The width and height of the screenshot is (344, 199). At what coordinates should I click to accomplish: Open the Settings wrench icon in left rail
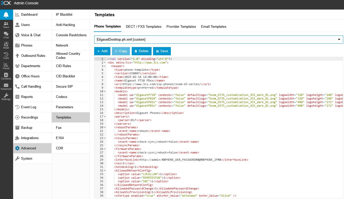[x=6, y=97]
